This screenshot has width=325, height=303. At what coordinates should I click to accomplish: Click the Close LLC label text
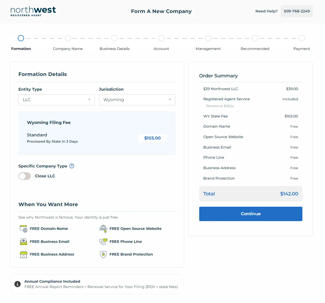(x=45, y=176)
